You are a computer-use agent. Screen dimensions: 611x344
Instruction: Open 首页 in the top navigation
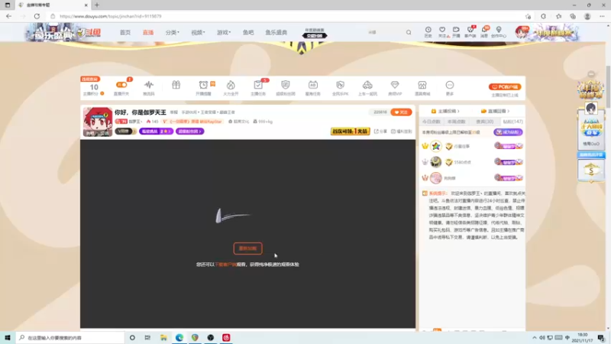coord(125,32)
